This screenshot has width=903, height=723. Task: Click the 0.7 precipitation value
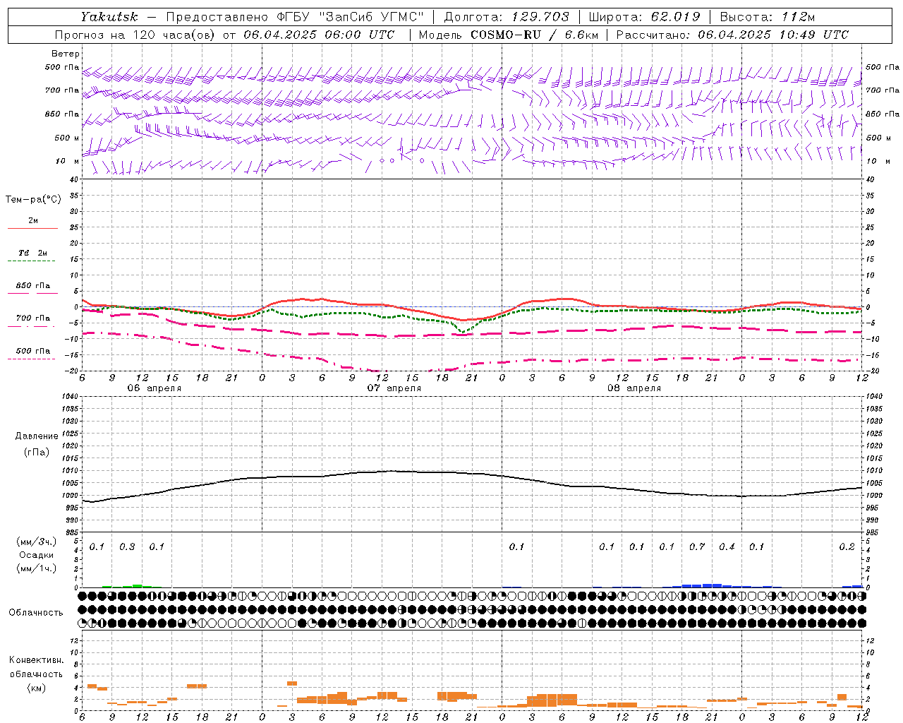coord(697,546)
